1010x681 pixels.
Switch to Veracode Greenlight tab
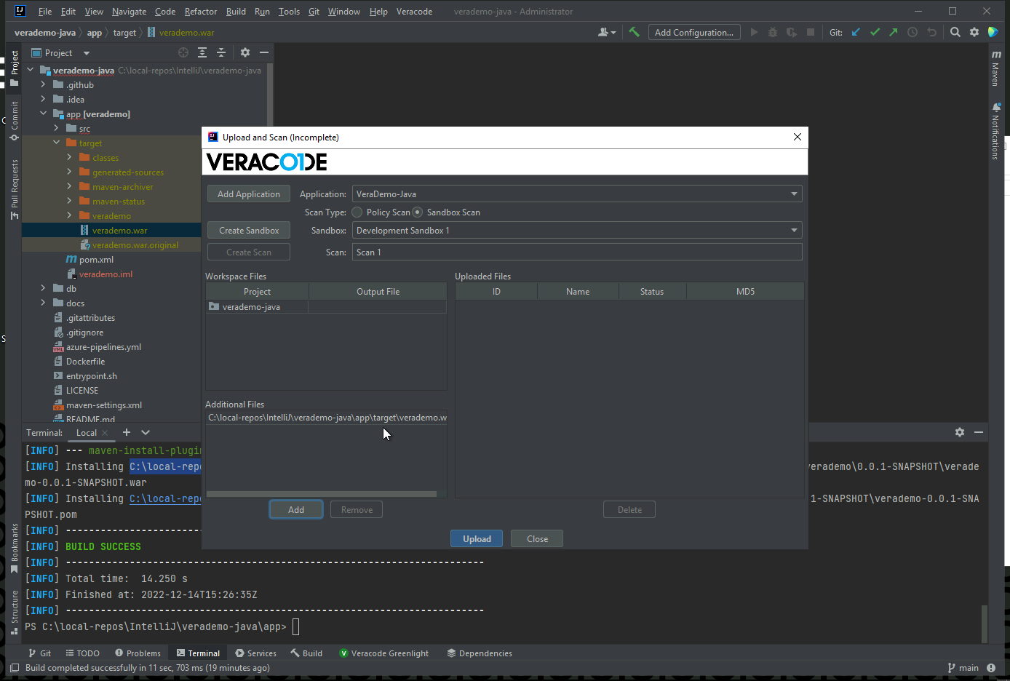(384, 653)
